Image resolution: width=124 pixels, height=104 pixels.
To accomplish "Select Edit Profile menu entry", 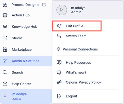I will pyautogui.click(x=77, y=26).
